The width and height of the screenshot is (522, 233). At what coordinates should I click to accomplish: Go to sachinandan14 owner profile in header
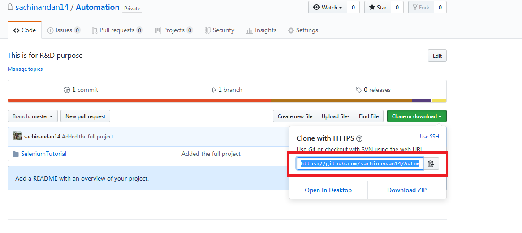pyautogui.click(x=42, y=7)
